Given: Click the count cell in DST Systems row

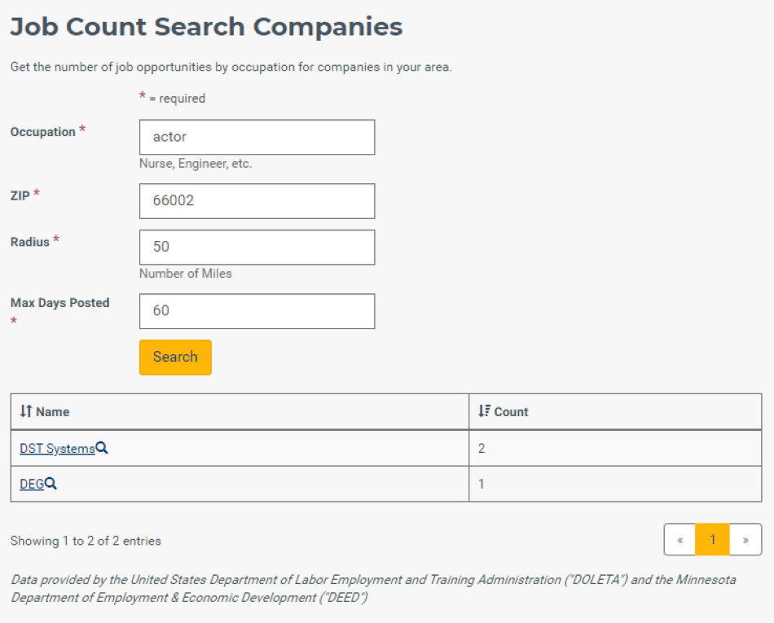Looking at the screenshot, I should coord(615,448).
